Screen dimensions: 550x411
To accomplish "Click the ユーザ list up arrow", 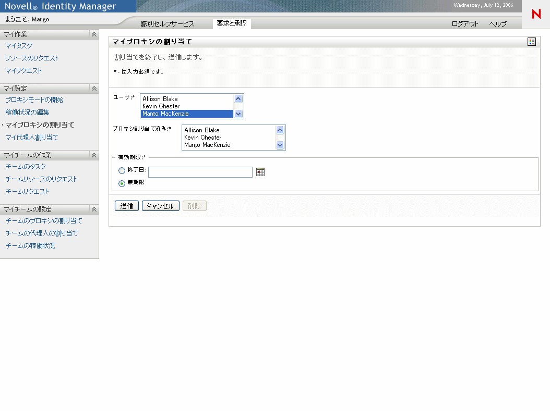I will tap(238, 99).
